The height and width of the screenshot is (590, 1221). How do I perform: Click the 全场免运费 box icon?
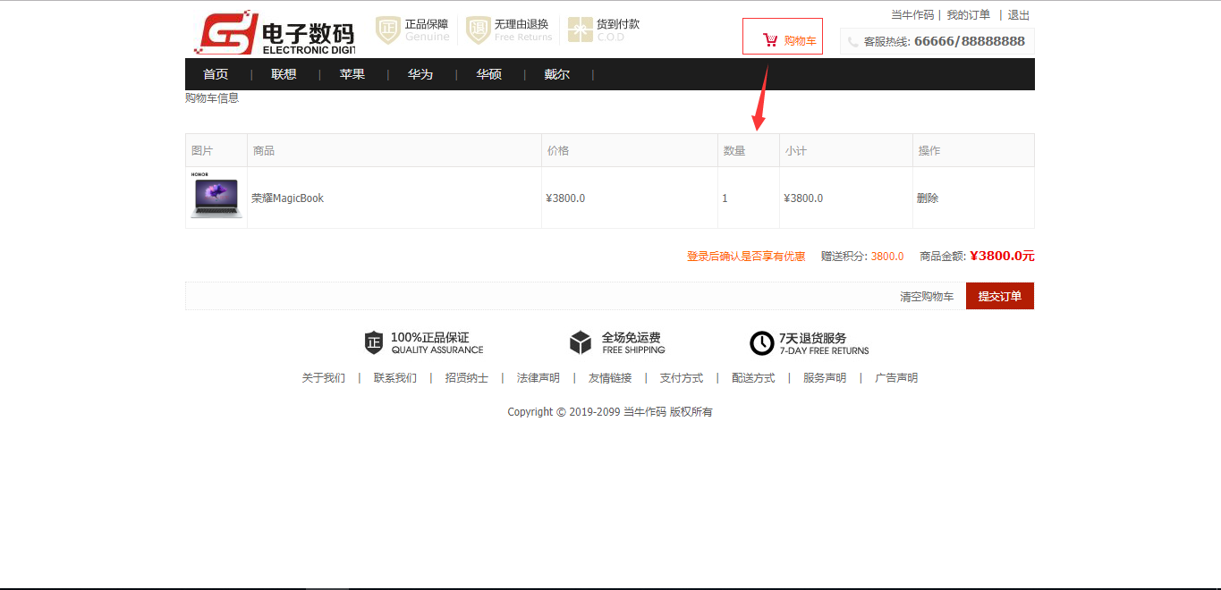[581, 342]
